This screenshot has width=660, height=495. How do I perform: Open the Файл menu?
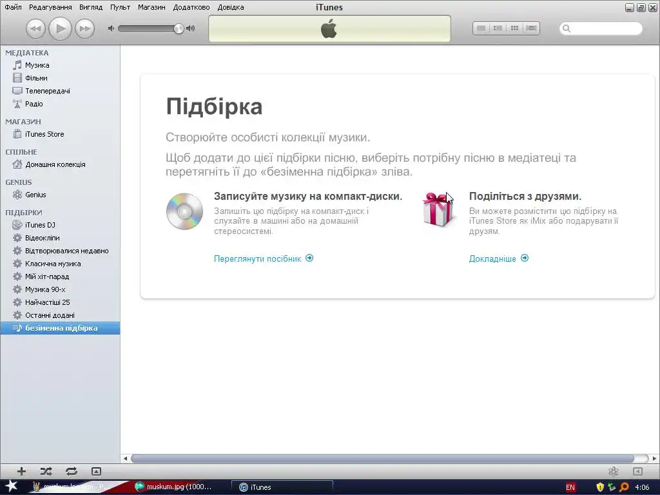pyautogui.click(x=13, y=7)
